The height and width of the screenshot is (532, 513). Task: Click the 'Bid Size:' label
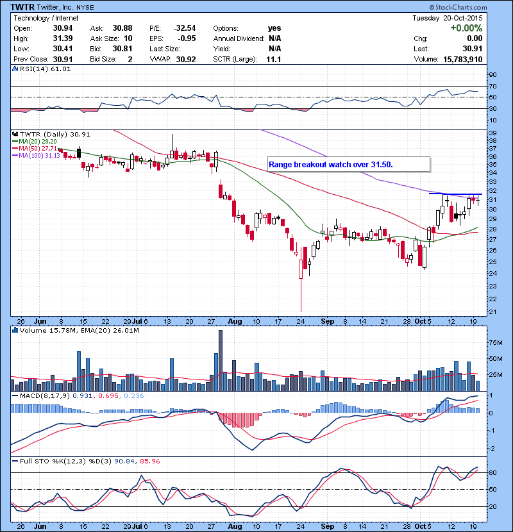point(103,59)
